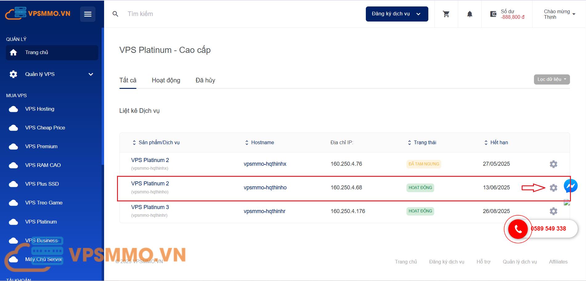Open settings gear for vpsmmo-hqthinhr row
The image size is (586, 281).
(x=553, y=211)
